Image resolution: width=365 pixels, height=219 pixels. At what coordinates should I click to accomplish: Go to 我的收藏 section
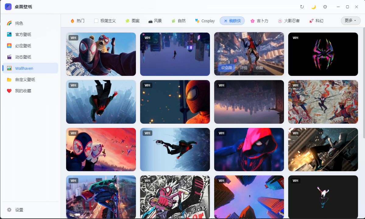coord(23,91)
